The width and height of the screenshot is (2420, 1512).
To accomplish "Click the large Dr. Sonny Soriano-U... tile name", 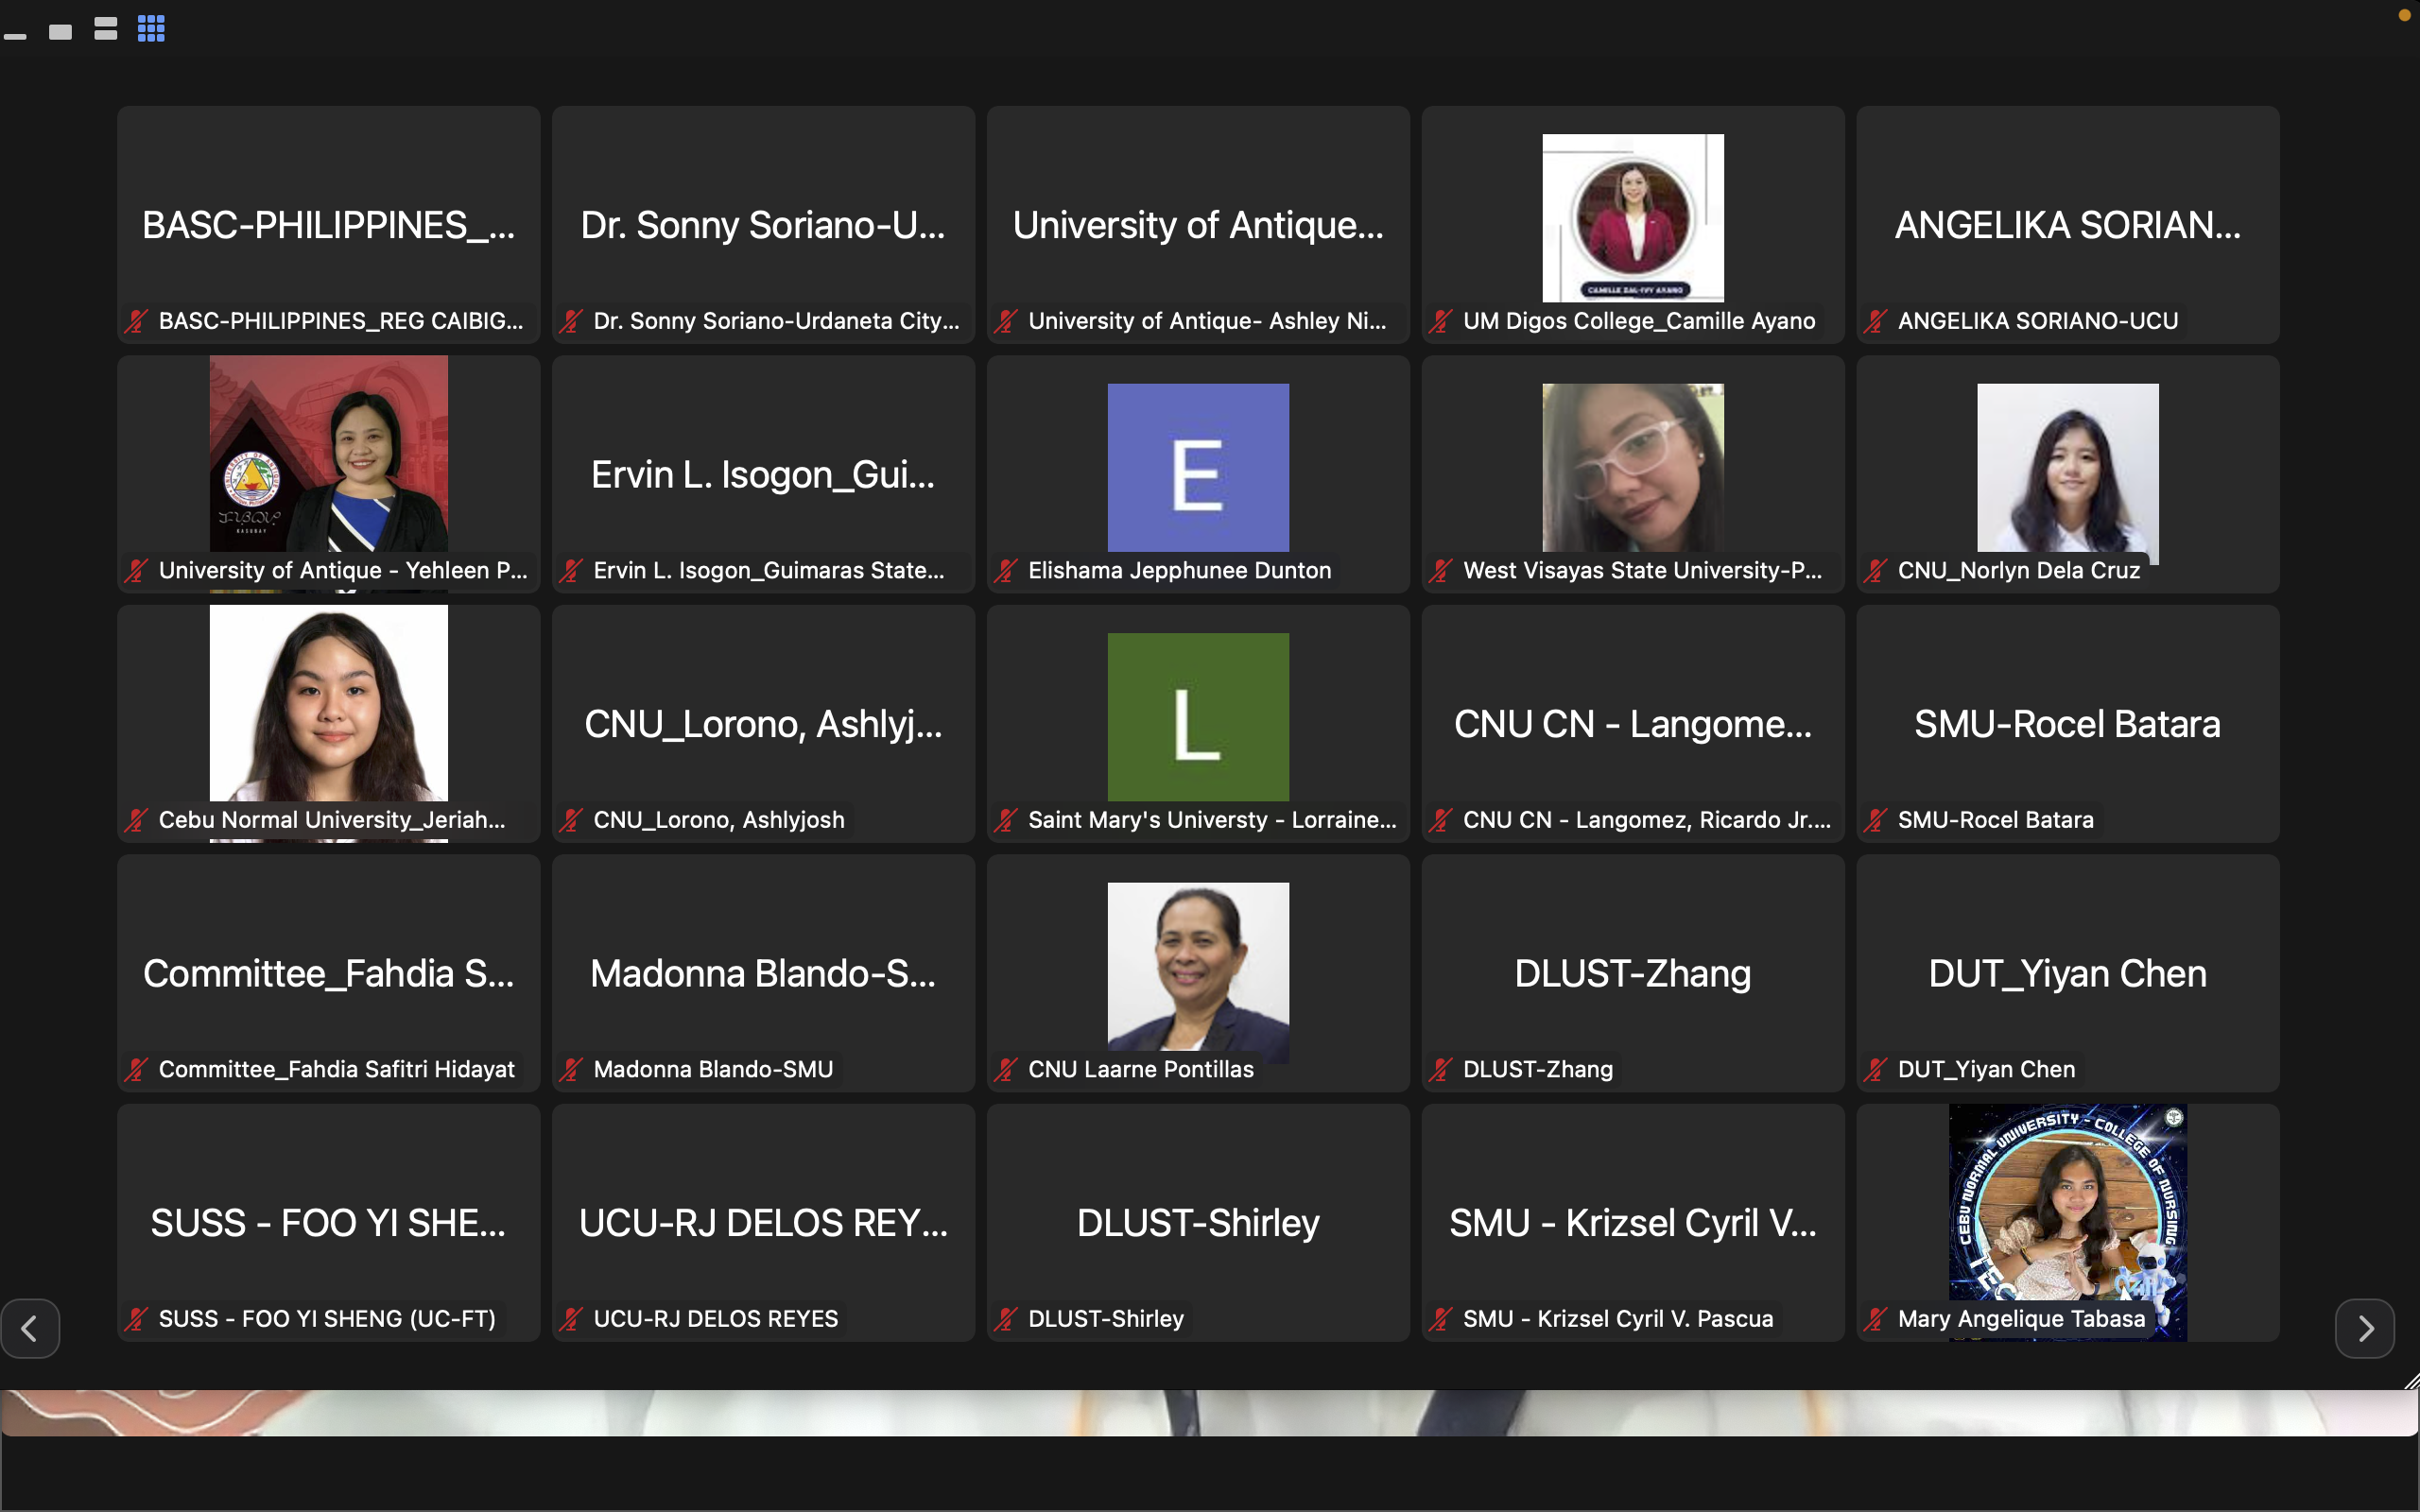I will pos(763,225).
